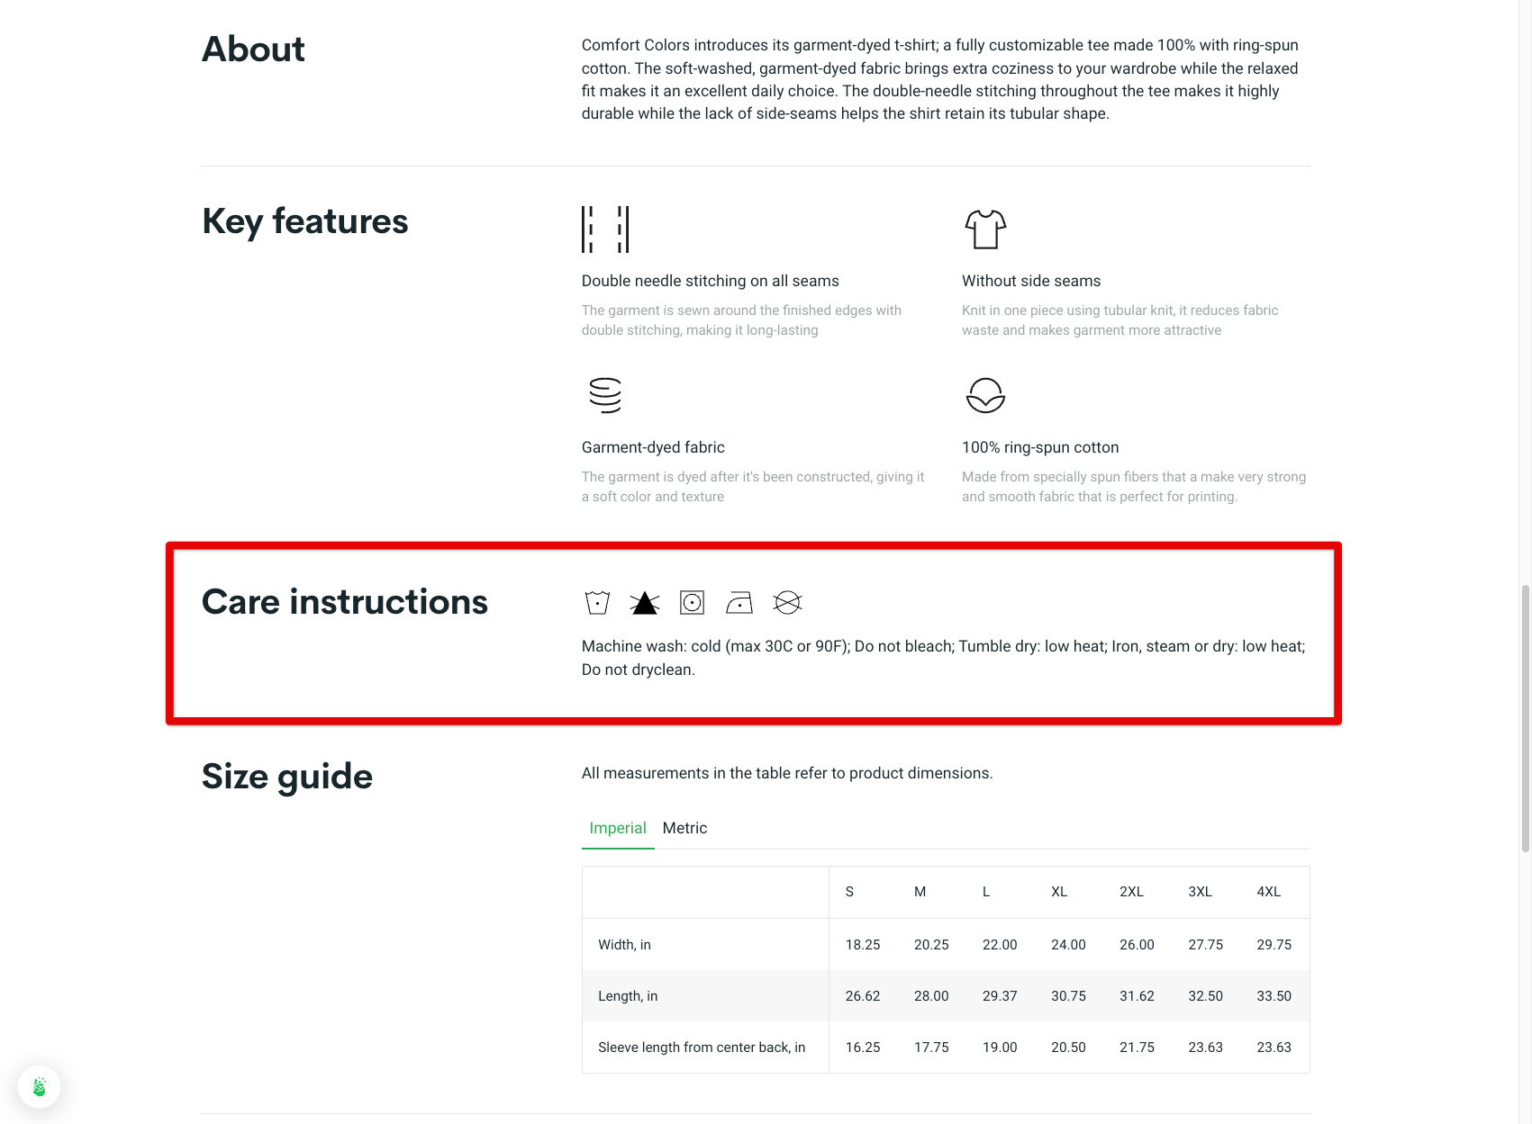Click the do not dryclean icon
1532x1124 pixels.
(787, 602)
